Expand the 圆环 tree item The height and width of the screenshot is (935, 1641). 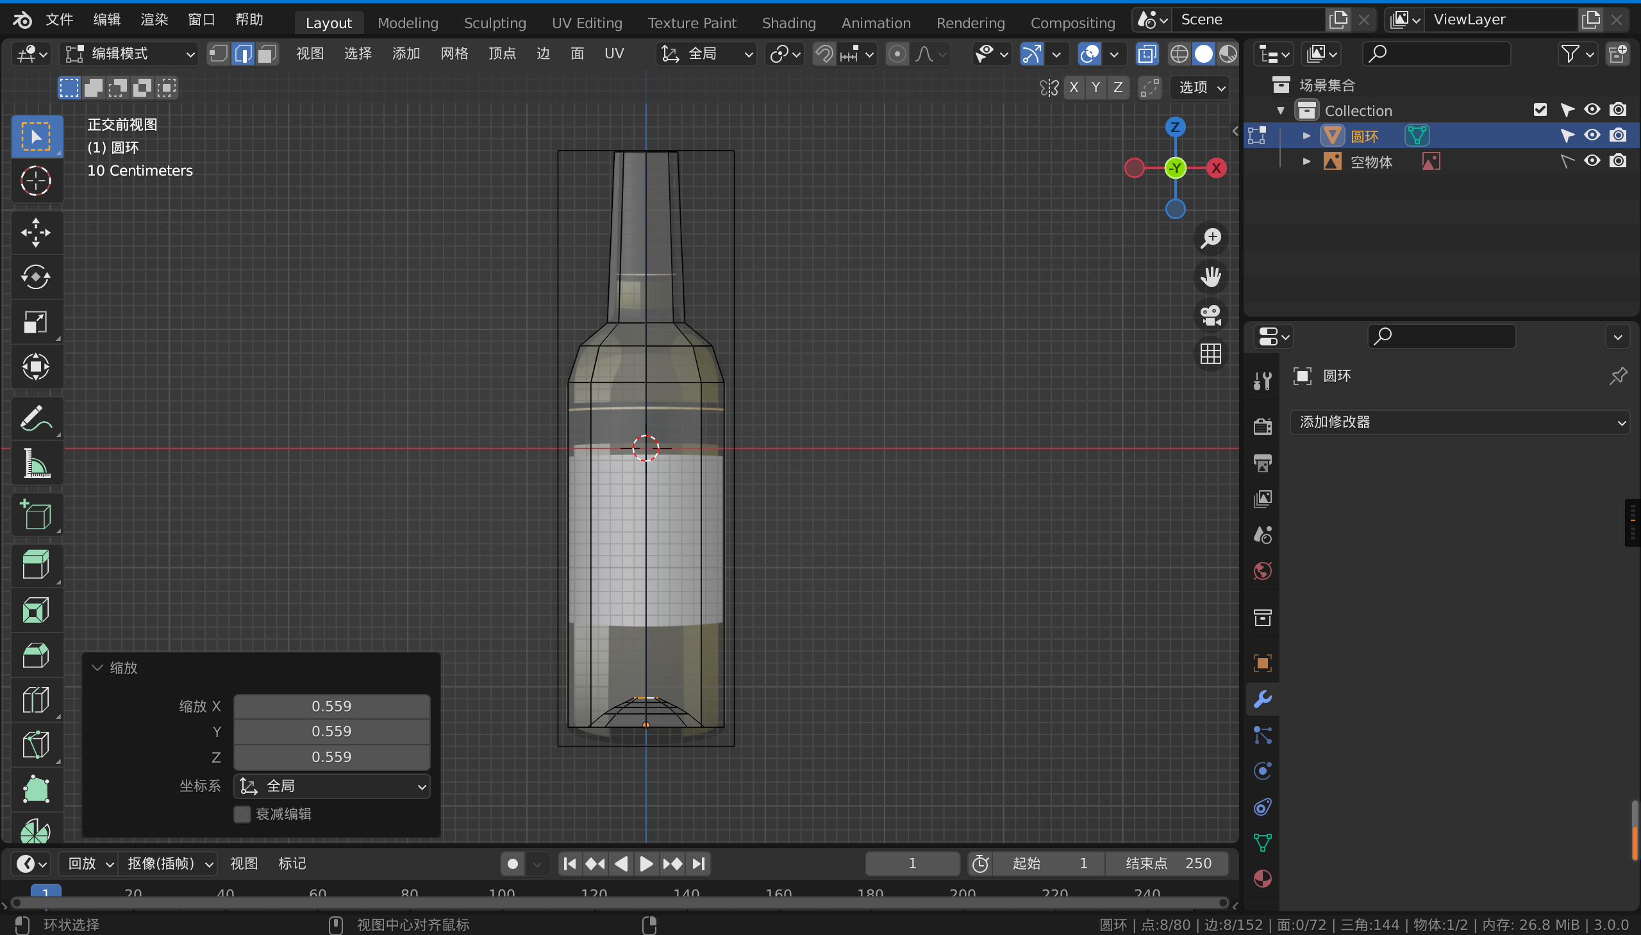pos(1306,135)
